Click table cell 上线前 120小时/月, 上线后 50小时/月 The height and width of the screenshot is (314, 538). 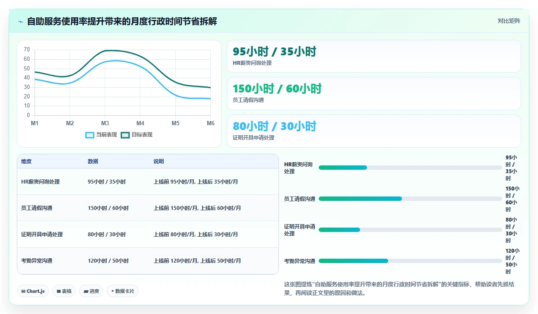(x=197, y=261)
